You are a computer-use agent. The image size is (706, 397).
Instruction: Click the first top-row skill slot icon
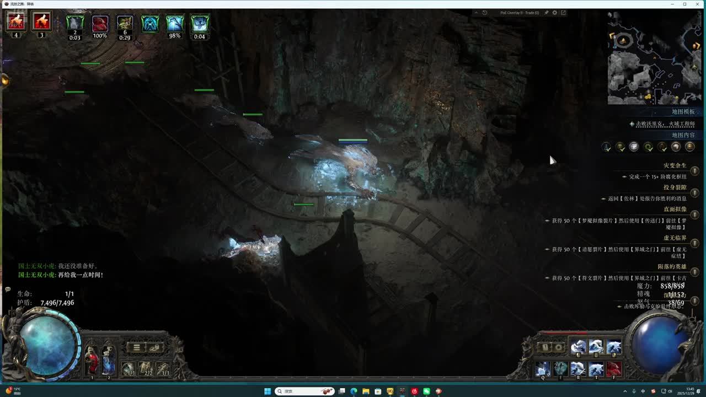(579, 347)
